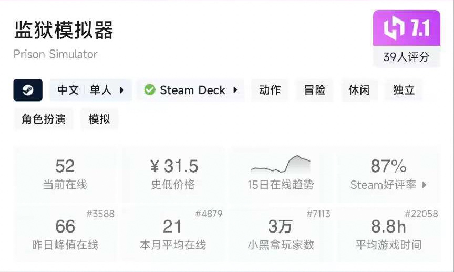Click the green Steam Deck verified checkmark
The width and height of the screenshot is (454, 272).
pyautogui.click(x=150, y=90)
